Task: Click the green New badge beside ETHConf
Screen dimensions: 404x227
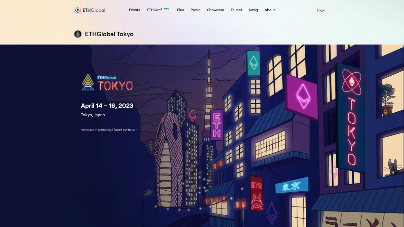Action: pos(166,8)
